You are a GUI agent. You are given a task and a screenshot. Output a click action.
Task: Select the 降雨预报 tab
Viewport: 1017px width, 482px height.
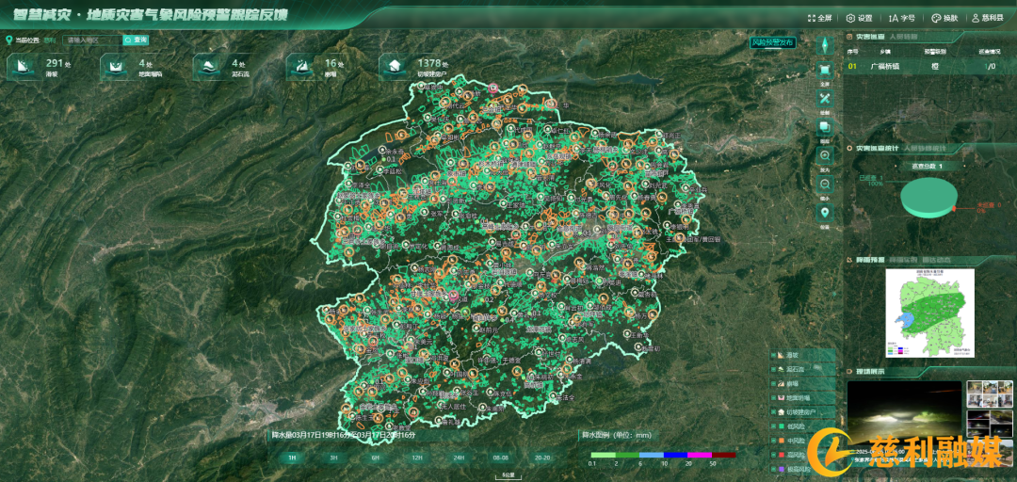tap(870, 260)
